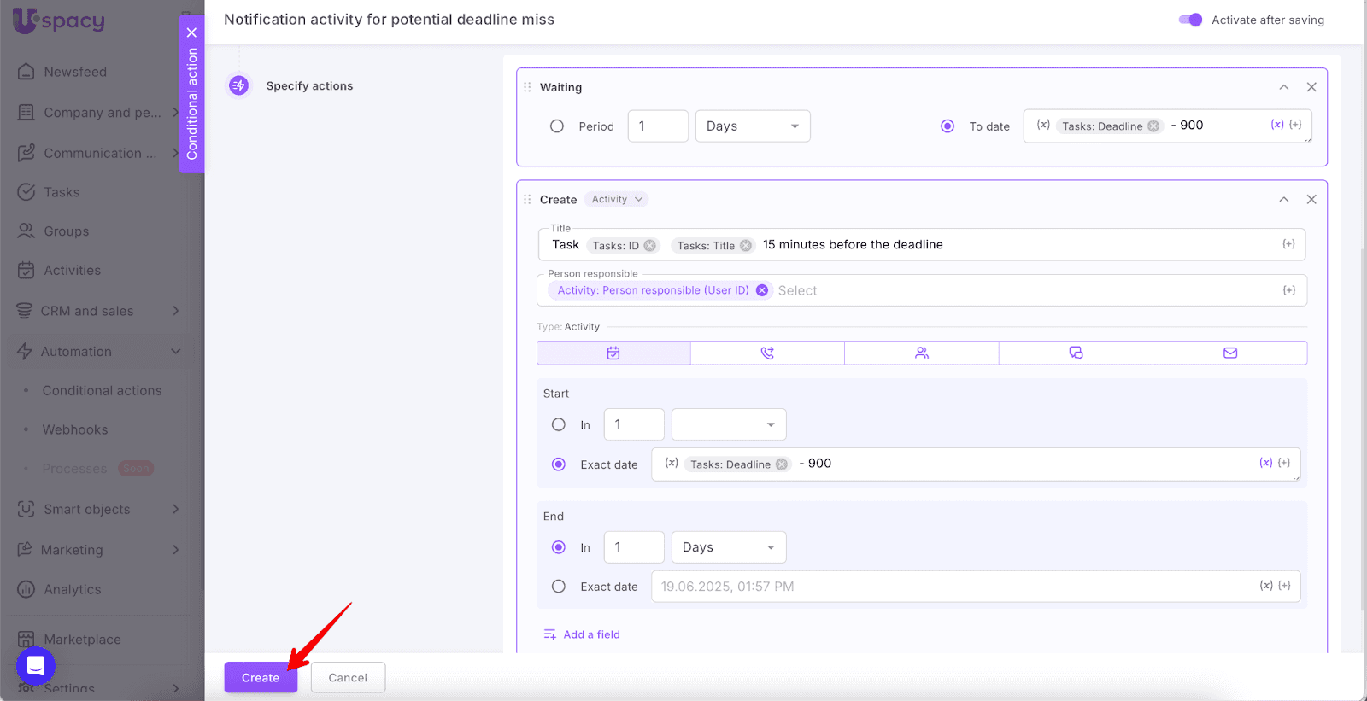This screenshot has width=1367, height=701.
Task: Select the Start In radio button
Action: (x=559, y=424)
